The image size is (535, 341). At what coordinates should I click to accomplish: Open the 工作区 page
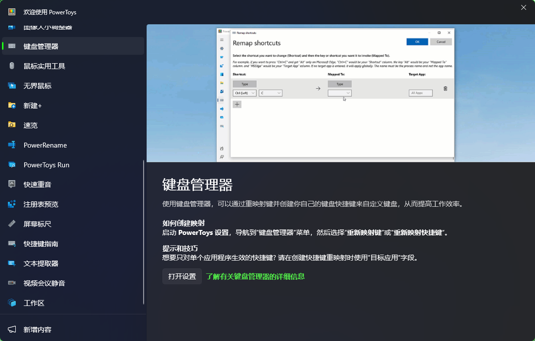point(73,303)
